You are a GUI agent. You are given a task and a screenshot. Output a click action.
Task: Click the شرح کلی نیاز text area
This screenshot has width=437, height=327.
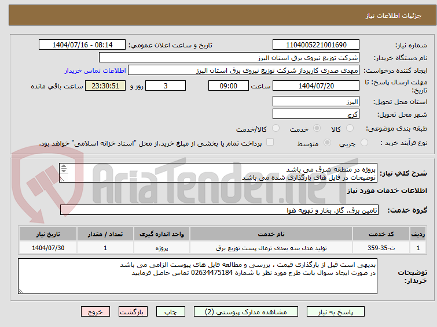click(x=218, y=173)
